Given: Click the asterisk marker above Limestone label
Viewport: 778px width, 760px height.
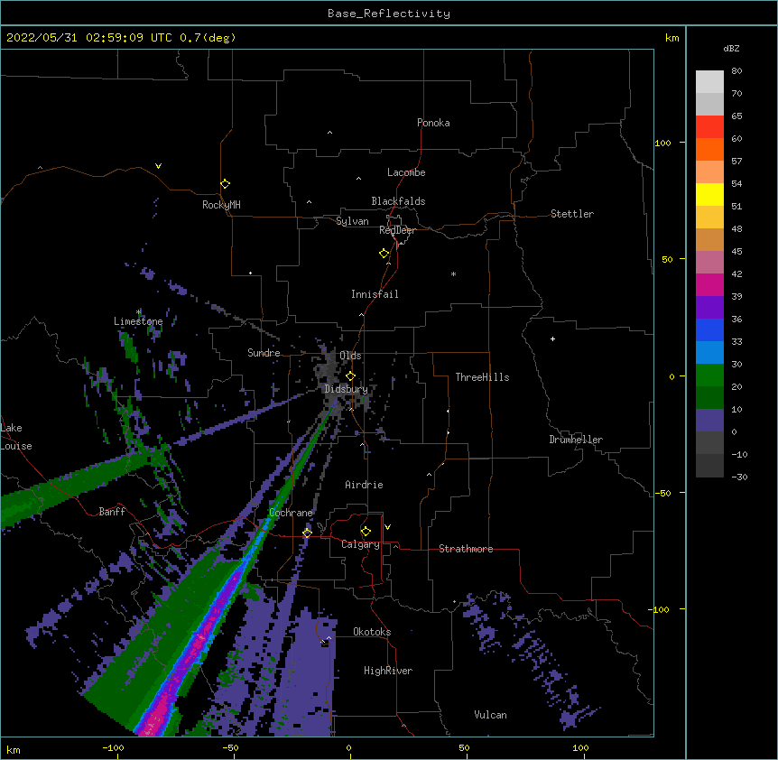Looking at the screenshot, I should 139,311.
